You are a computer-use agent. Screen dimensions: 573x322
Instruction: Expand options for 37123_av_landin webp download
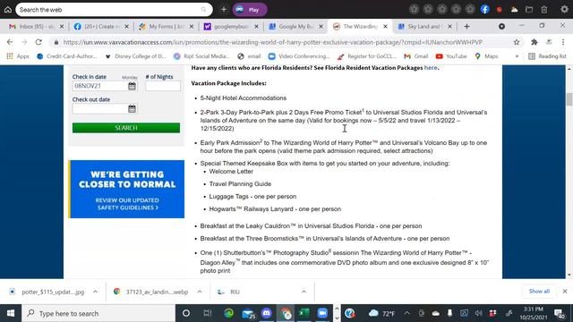pyautogui.click(x=200, y=292)
